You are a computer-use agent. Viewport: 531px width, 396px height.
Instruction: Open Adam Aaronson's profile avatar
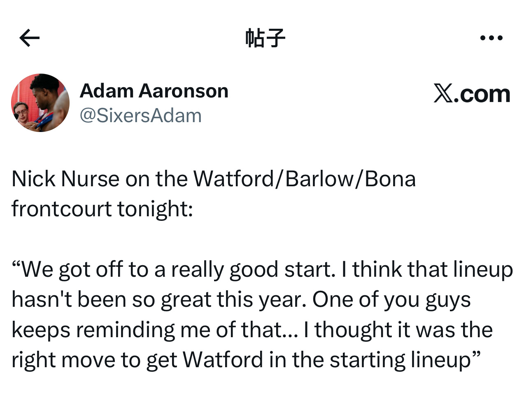tap(40, 103)
